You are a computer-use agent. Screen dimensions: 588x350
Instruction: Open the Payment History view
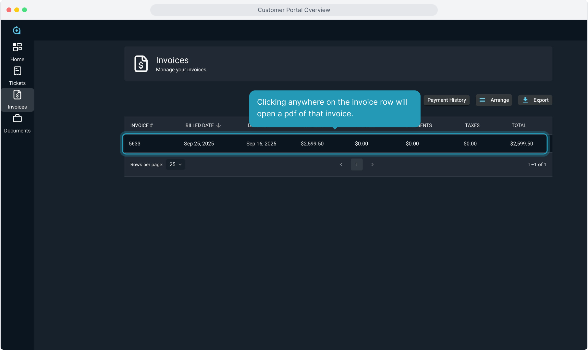click(447, 100)
